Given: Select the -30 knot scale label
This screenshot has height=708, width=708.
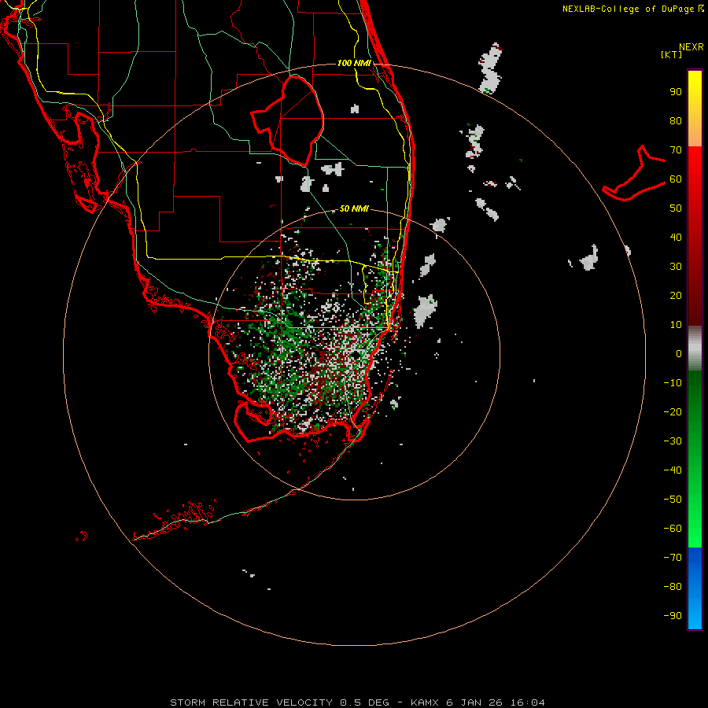Looking at the screenshot, I should coord(673,441).
